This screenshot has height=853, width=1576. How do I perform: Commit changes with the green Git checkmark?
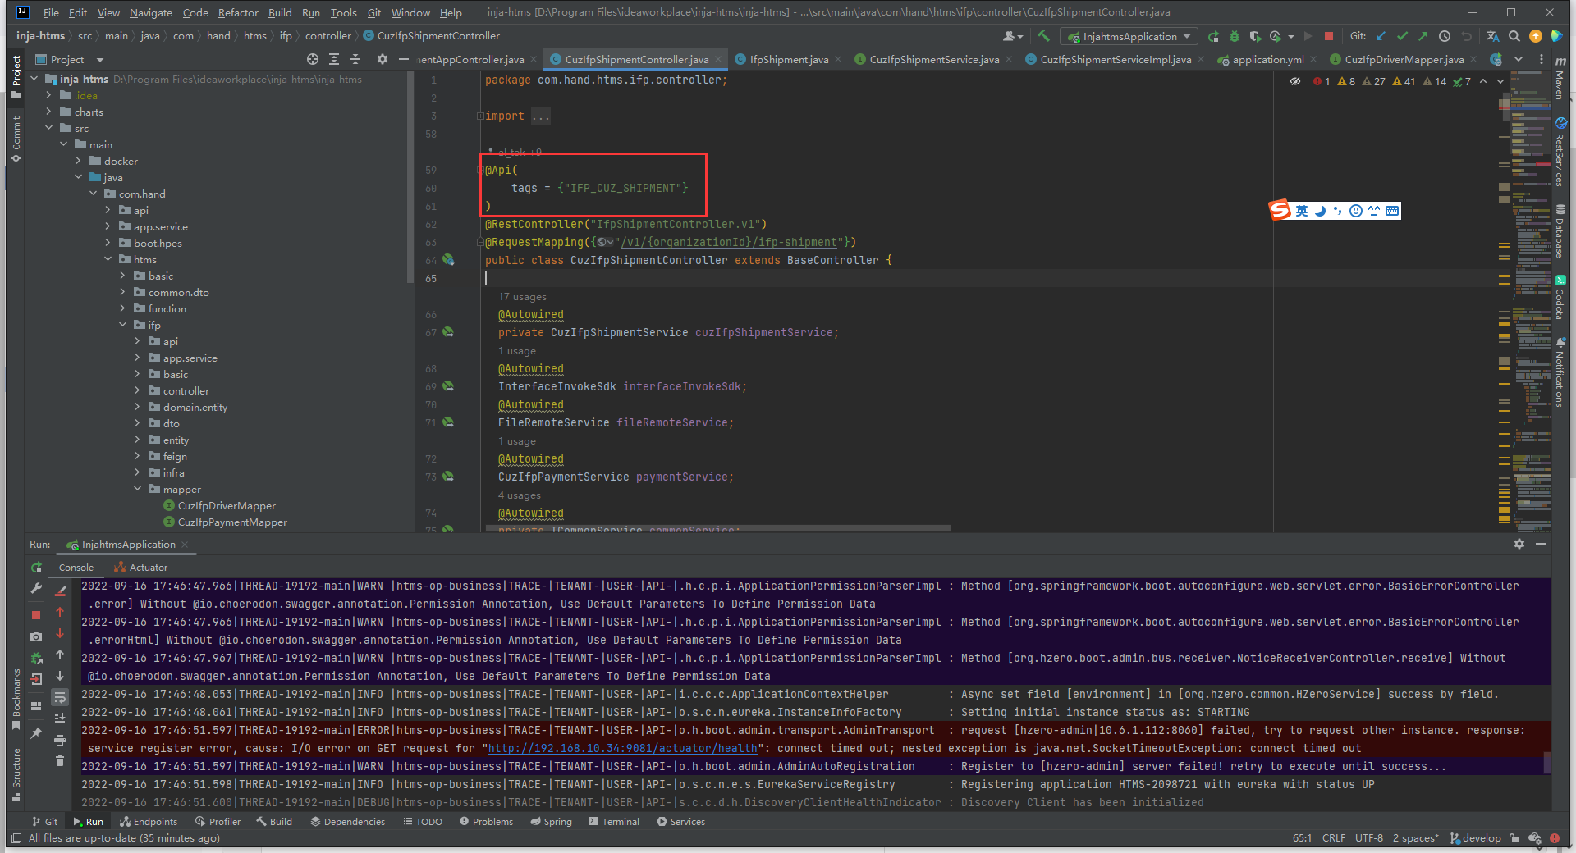pyautogui.click(x=1402, y=36)
